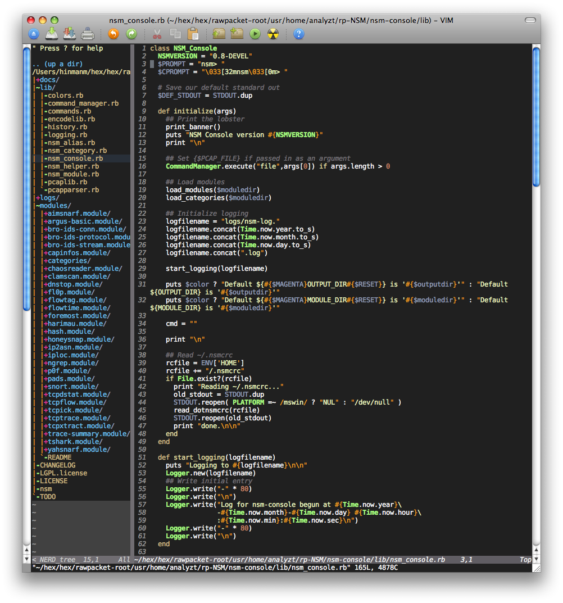This screenshot has height=603, width=563.
Task: Click the Save file toolbar icon
Action: tap(52, 34)
